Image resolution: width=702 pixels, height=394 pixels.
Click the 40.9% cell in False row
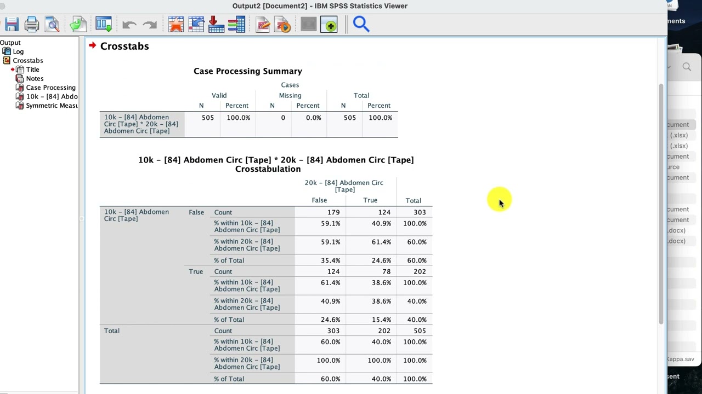coord(381,223)
